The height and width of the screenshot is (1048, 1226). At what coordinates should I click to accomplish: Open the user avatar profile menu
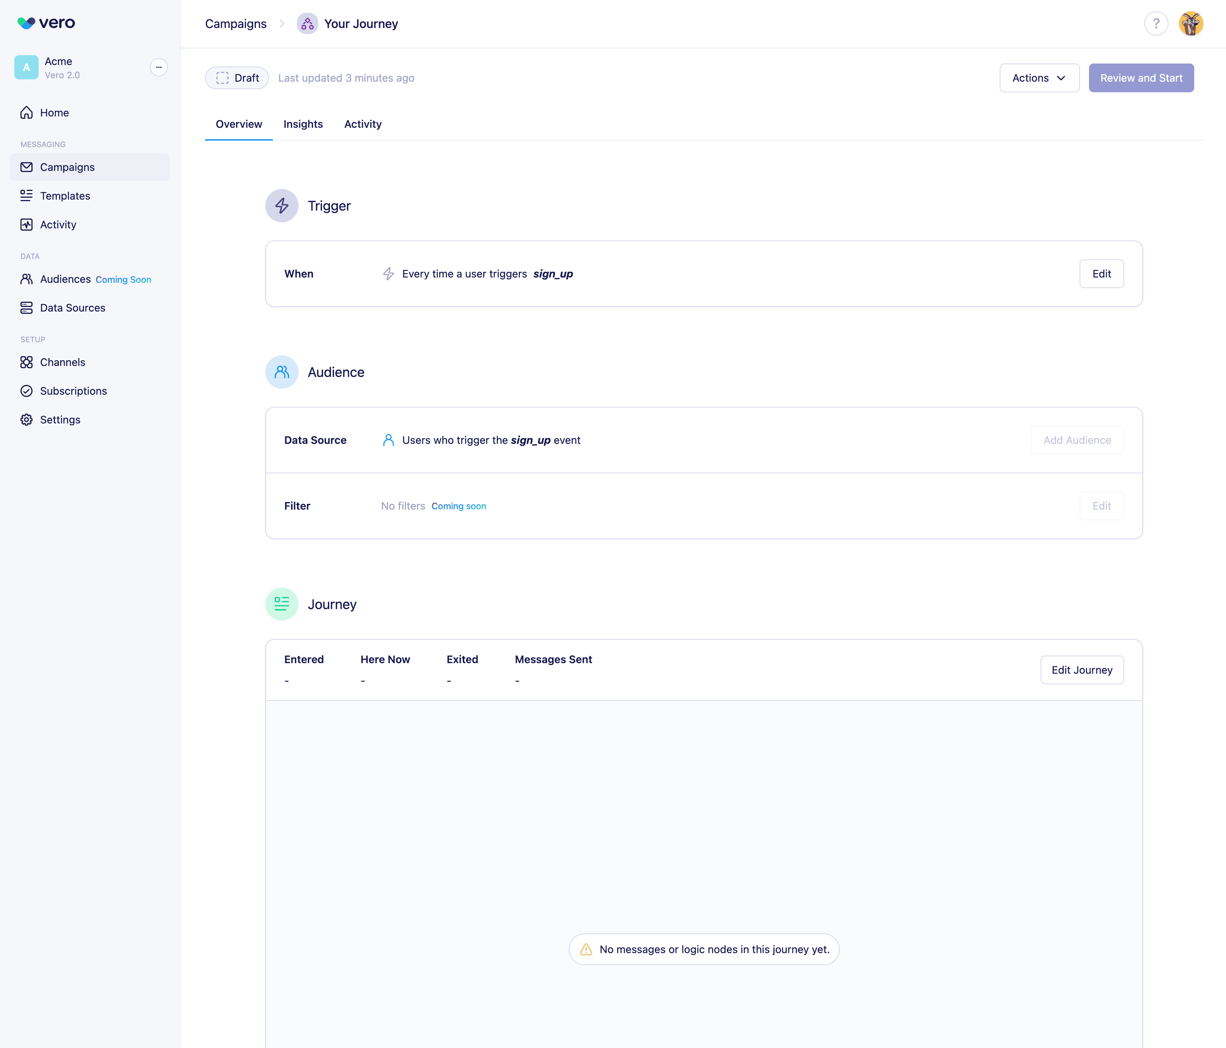pyautogui.click(x=1190, y=24)
